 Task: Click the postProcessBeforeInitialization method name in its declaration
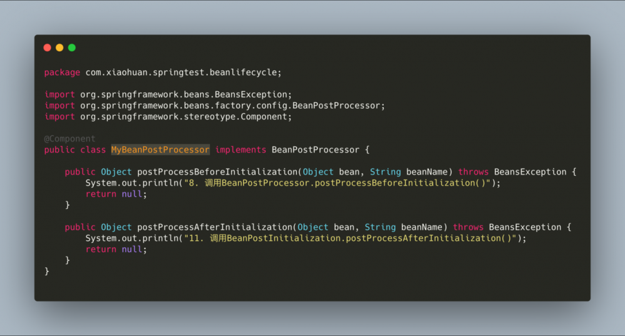[217, 172]
